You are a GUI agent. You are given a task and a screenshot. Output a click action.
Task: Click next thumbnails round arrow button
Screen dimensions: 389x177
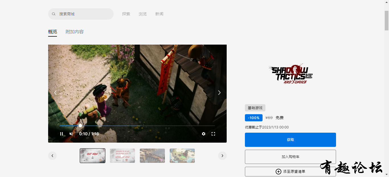click(222, 156)
